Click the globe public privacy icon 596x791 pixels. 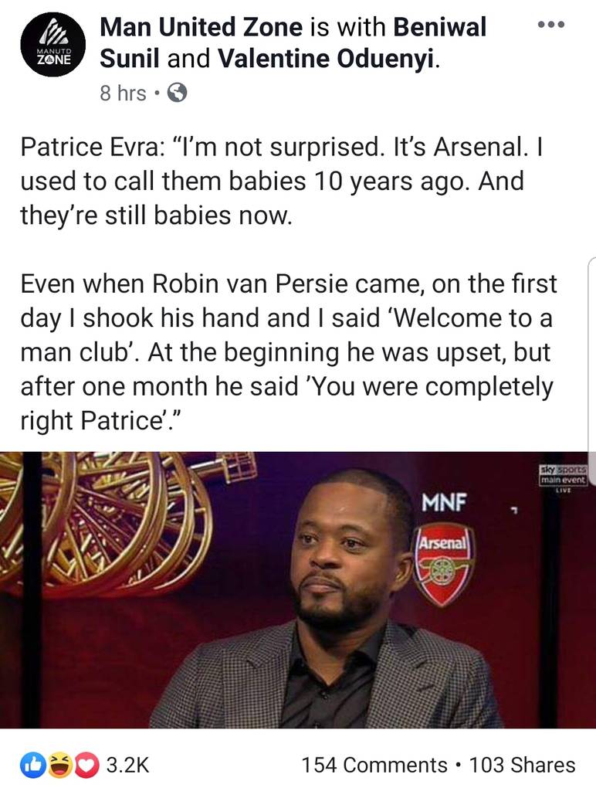pyautogui.click(x=177, y=93)
